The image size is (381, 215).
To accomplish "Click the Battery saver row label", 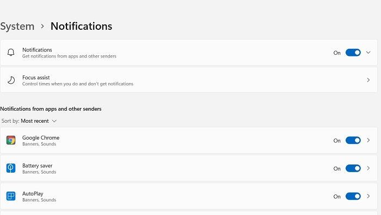I will pos(38,166).
